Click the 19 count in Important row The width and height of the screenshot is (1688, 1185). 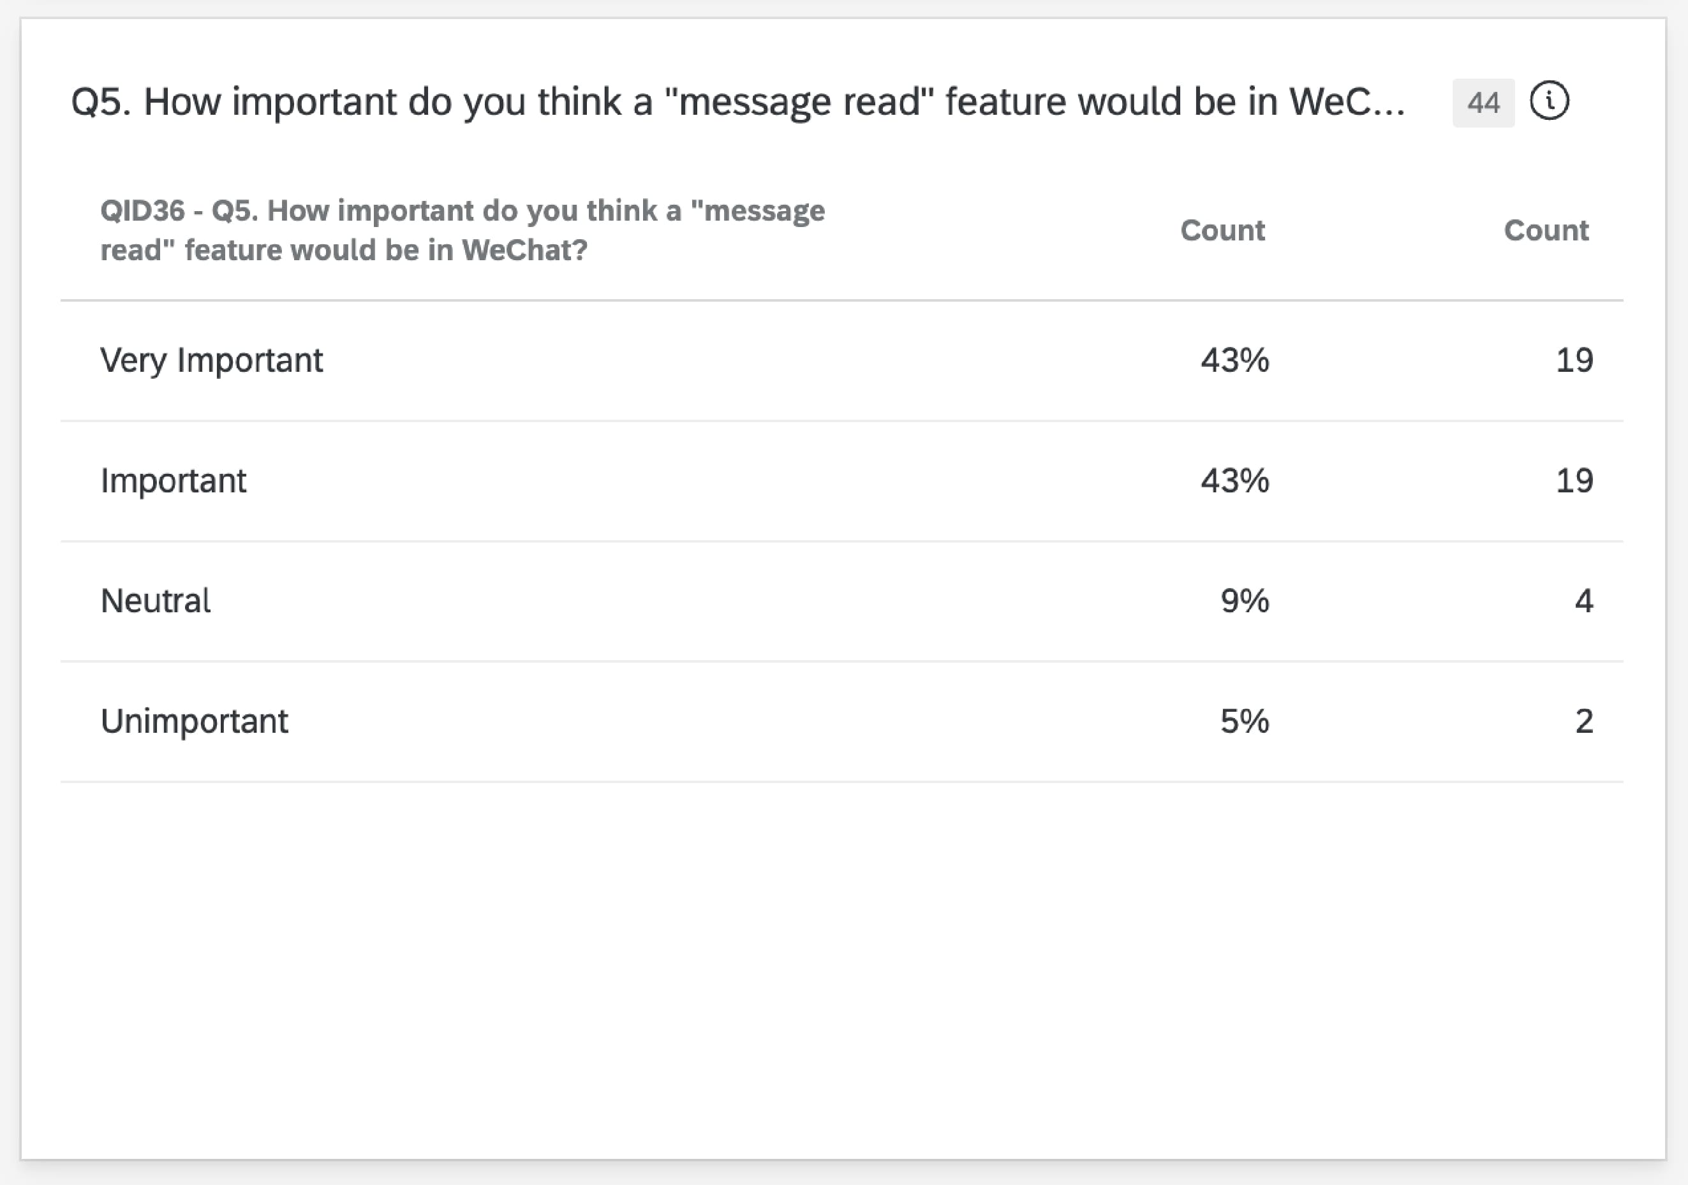1573,481
